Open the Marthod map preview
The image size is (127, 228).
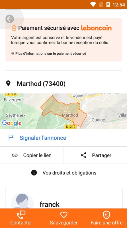click(x=63, y=111)
